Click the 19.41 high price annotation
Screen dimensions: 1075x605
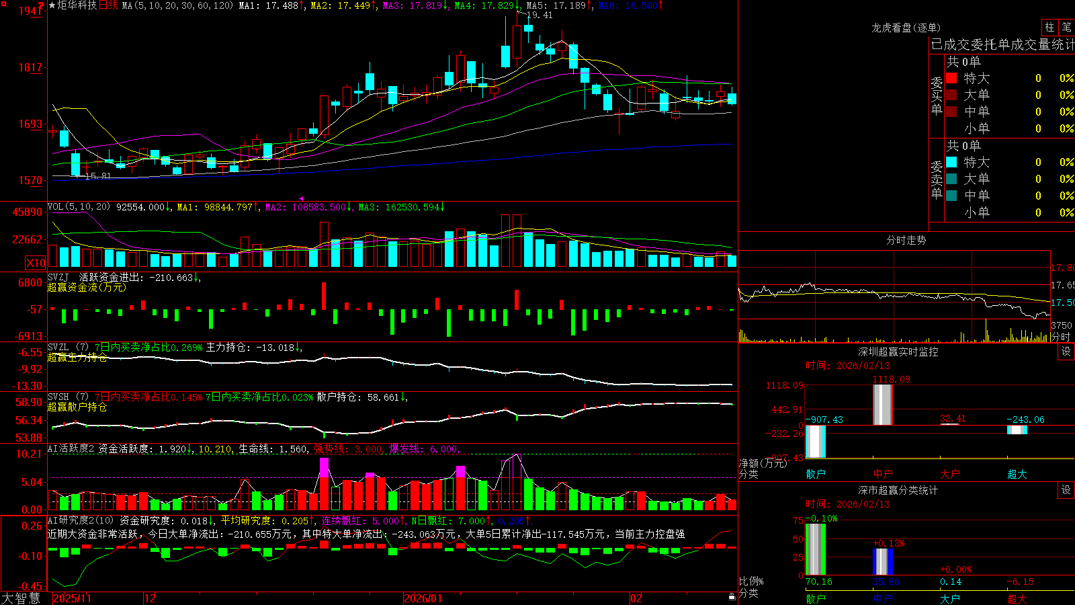[540, 15]
